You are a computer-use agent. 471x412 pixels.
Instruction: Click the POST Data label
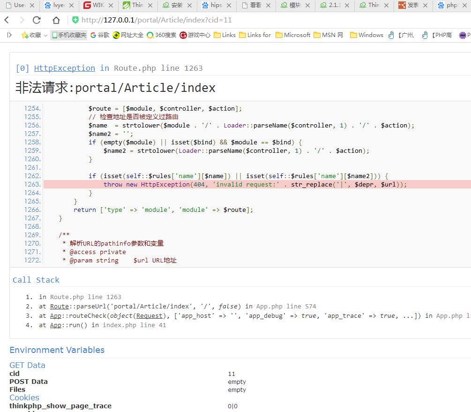[29, 382]
